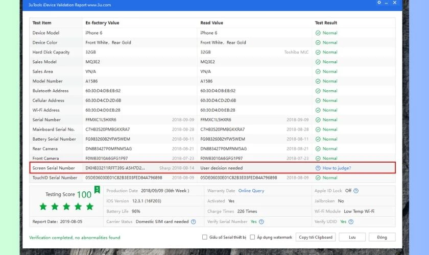Click the Ex-factory Value column header
This screenshot has width=429, height=255.
click(102, 23)
